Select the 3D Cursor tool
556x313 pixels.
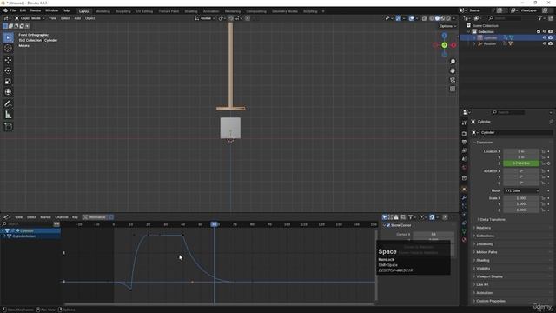8,49
